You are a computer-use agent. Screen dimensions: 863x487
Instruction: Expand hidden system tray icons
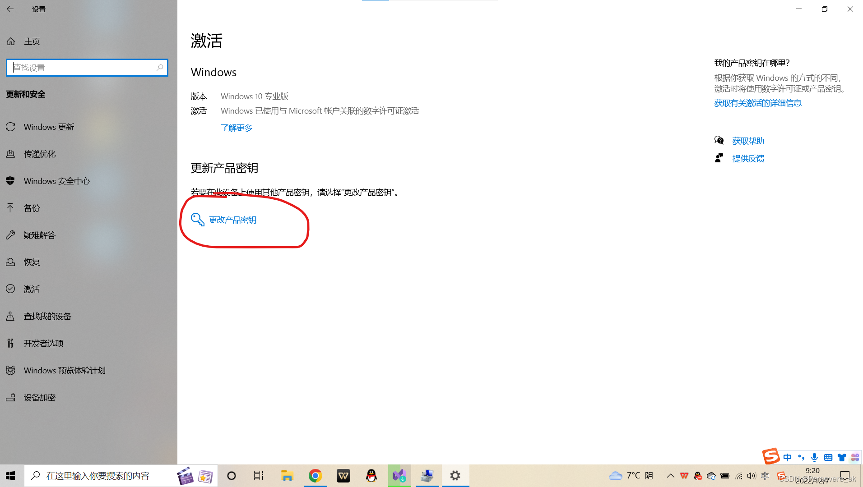point(671,476)
